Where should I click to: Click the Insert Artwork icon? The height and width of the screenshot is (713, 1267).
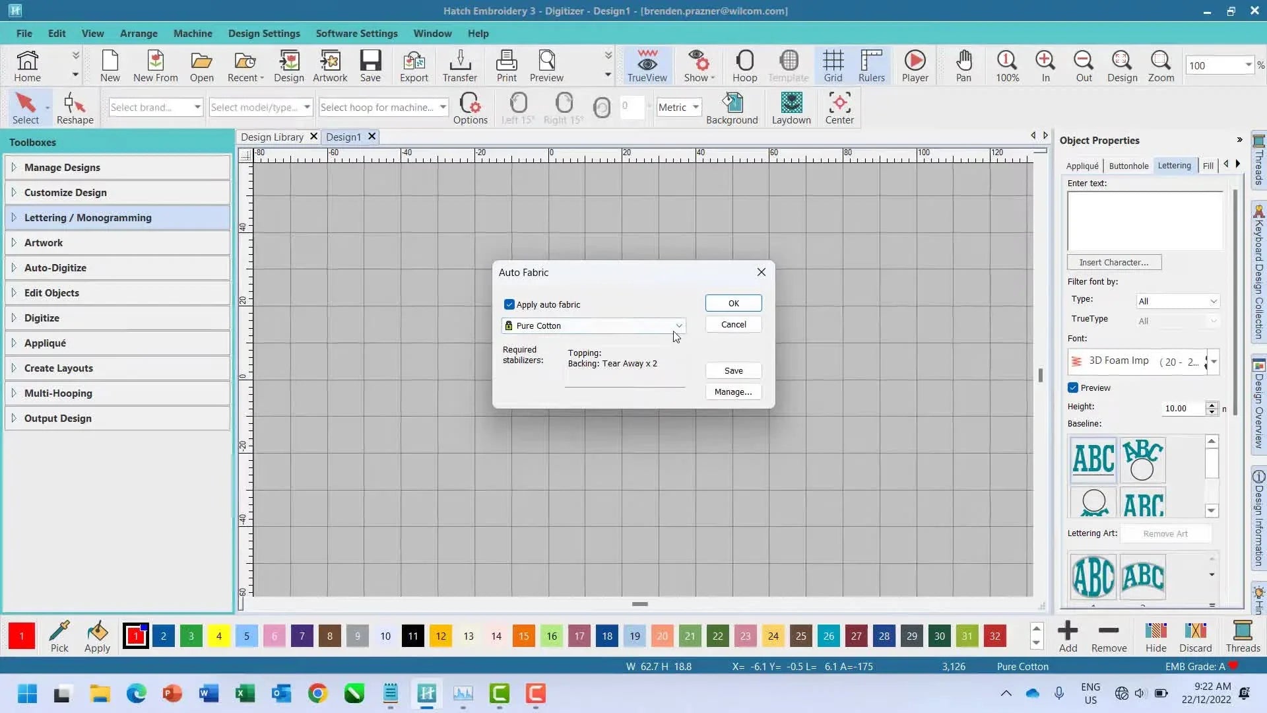click(x=330, y=65)
